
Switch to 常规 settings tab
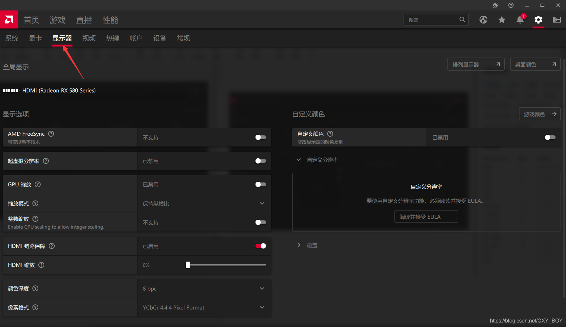point(183,38)
